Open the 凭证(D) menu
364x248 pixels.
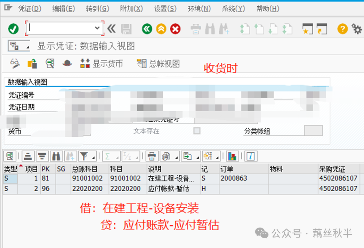click(x=30, y=9)
